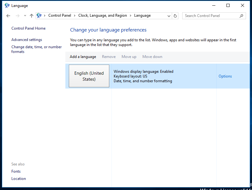Click Move up in the toolbar
The width and height of the screenshot is (252, 190).
pos(129,57)
